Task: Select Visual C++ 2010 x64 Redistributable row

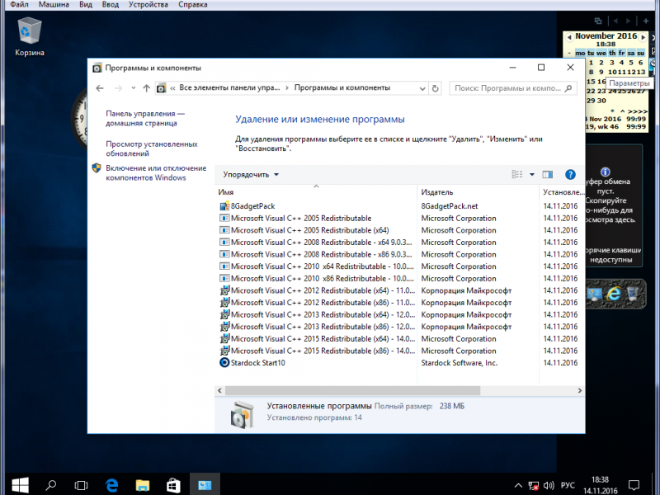Action: coord(400,266)
